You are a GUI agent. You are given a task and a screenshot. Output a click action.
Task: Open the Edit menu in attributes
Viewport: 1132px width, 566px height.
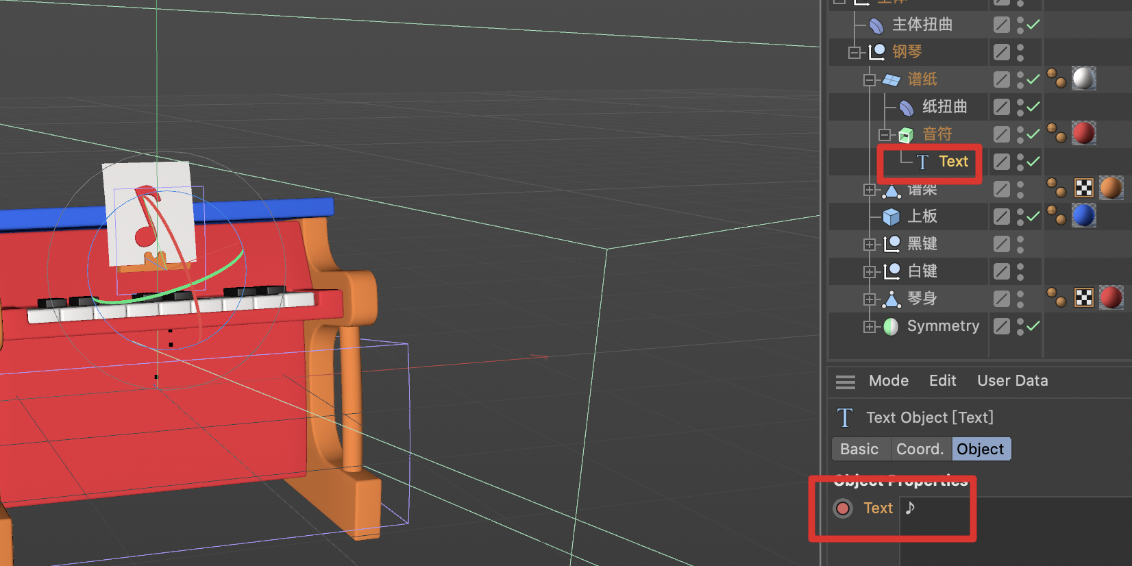pos(942,381)
